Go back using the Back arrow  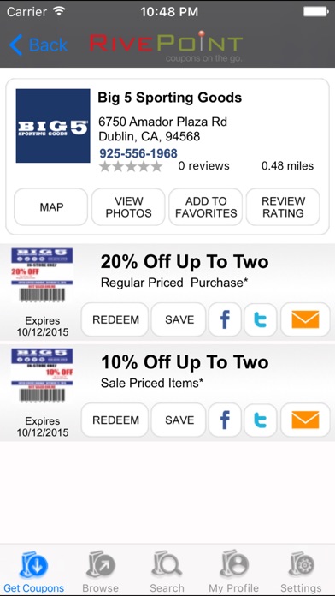38,45
